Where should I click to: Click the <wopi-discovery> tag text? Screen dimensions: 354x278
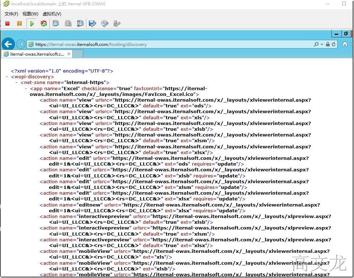(x=32, y=77)
